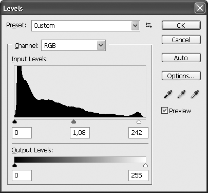The image size is (208, 193).
Task: Select the white point eyedropper
Action: click(195, 94)
